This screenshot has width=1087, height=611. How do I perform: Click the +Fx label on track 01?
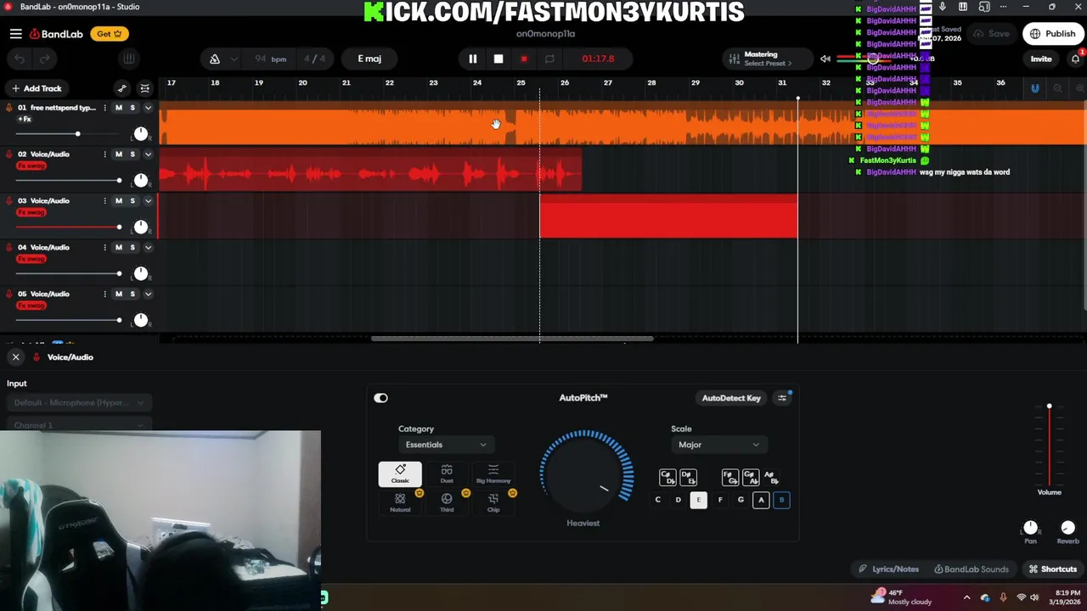24,120
